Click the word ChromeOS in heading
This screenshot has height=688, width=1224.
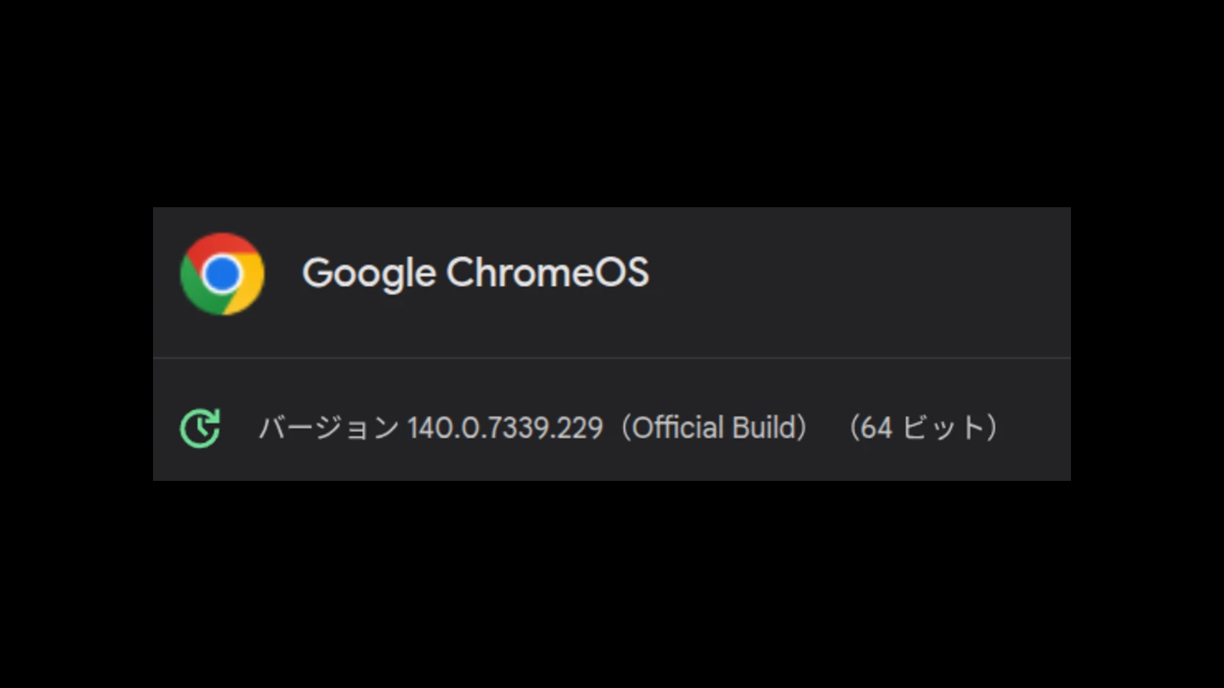[547, 273]
